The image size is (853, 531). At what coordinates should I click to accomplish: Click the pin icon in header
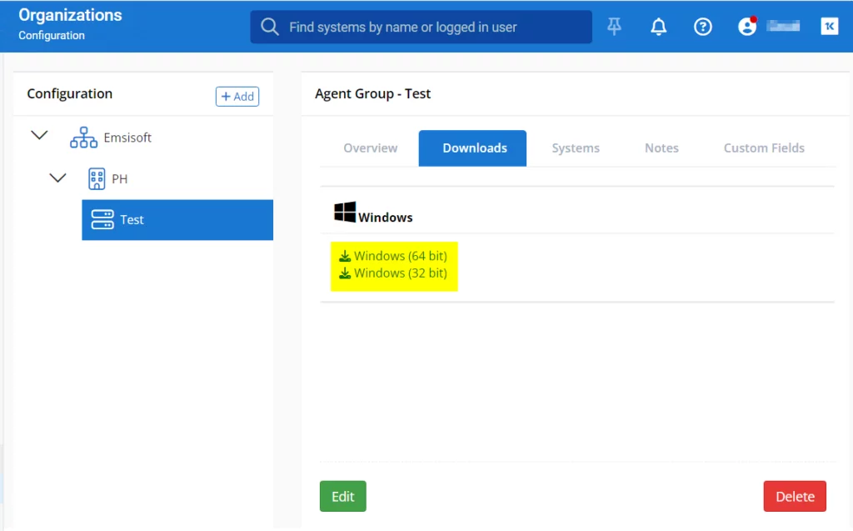coord(614,27)
